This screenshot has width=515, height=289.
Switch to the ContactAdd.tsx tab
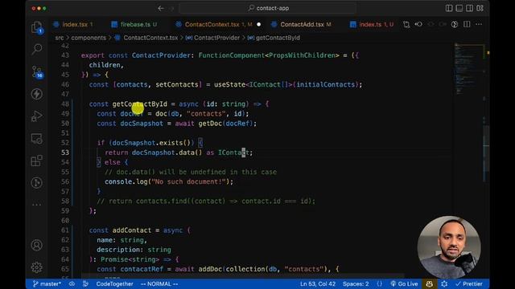302,25
